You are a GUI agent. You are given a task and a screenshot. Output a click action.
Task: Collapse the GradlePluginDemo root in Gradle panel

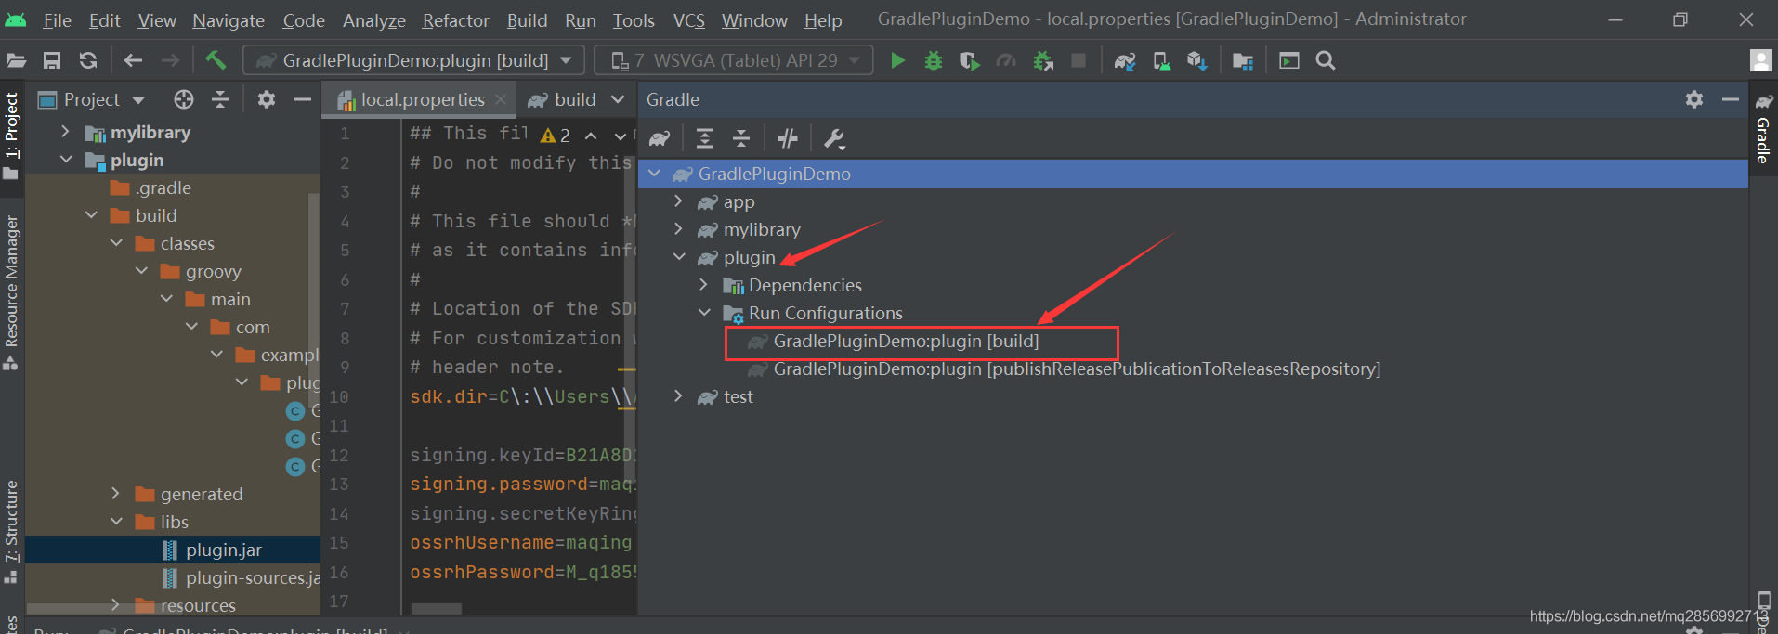coord(654,174)
